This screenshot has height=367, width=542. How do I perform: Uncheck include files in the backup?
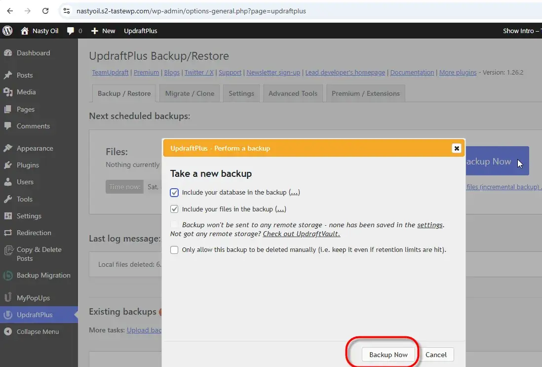click(x=174, y=209)
